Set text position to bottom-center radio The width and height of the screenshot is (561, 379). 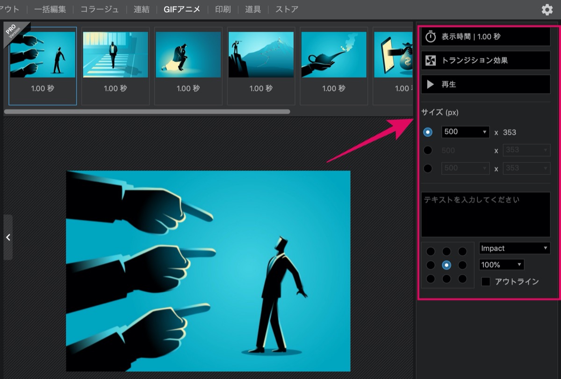click(446, 279)
